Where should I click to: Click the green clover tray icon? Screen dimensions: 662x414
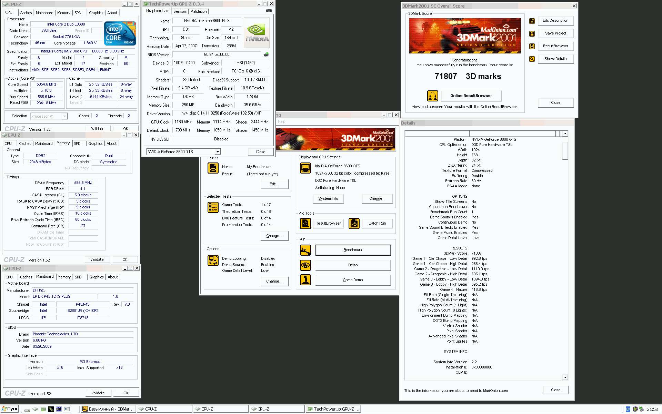tap(635, 409)
